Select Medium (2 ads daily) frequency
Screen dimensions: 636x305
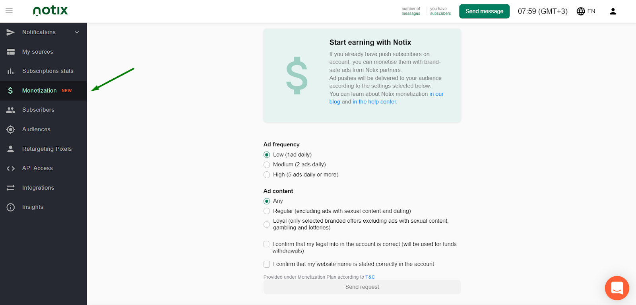coord(267,165)
